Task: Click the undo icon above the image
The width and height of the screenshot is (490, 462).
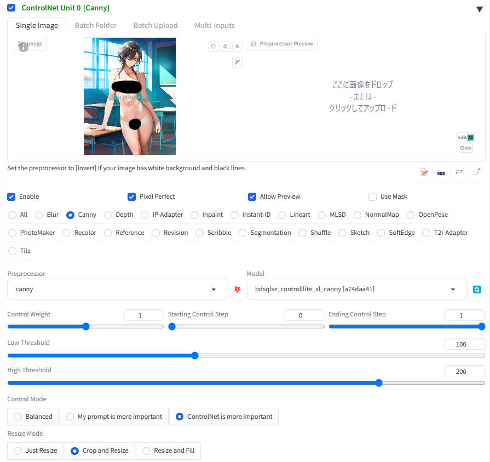Action: [213, 47]
